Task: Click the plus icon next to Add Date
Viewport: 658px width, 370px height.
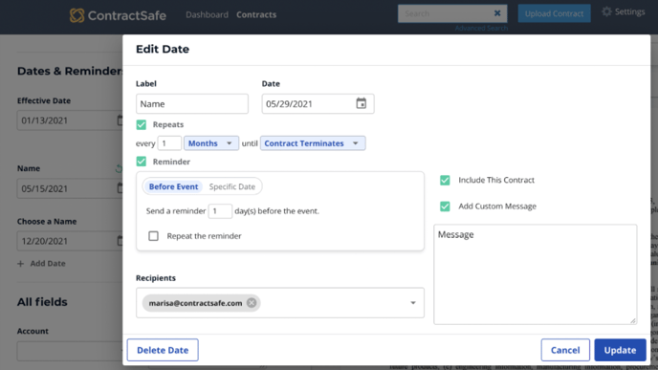Action: coord(21,264)
